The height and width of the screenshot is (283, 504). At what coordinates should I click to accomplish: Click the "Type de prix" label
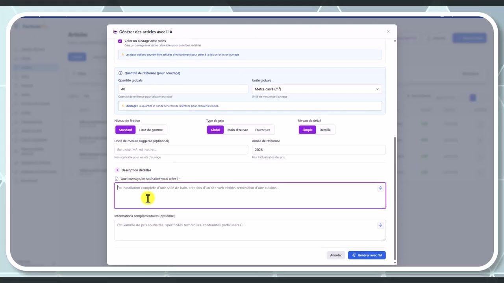[215, 121]
